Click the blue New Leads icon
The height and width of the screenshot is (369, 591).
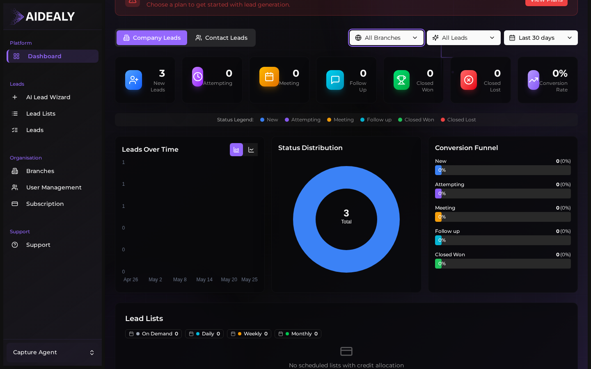click(x=134, y=80)
